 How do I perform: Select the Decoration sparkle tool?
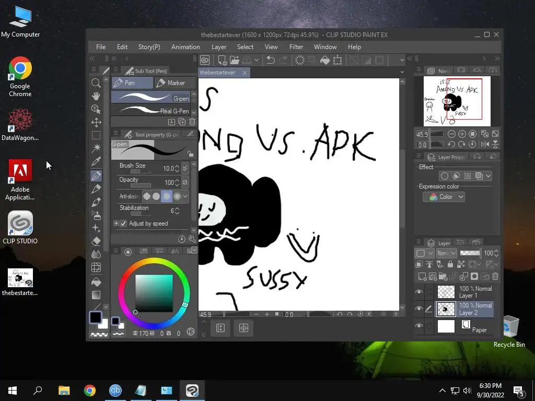96,228
